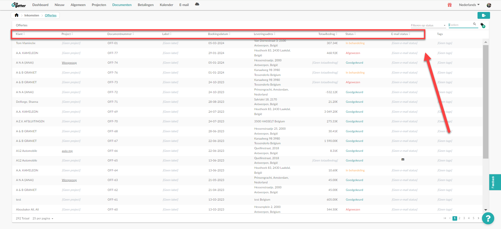501x229 pixels.
Task: Click date 28-06-2023
Action: coord(216,131)
